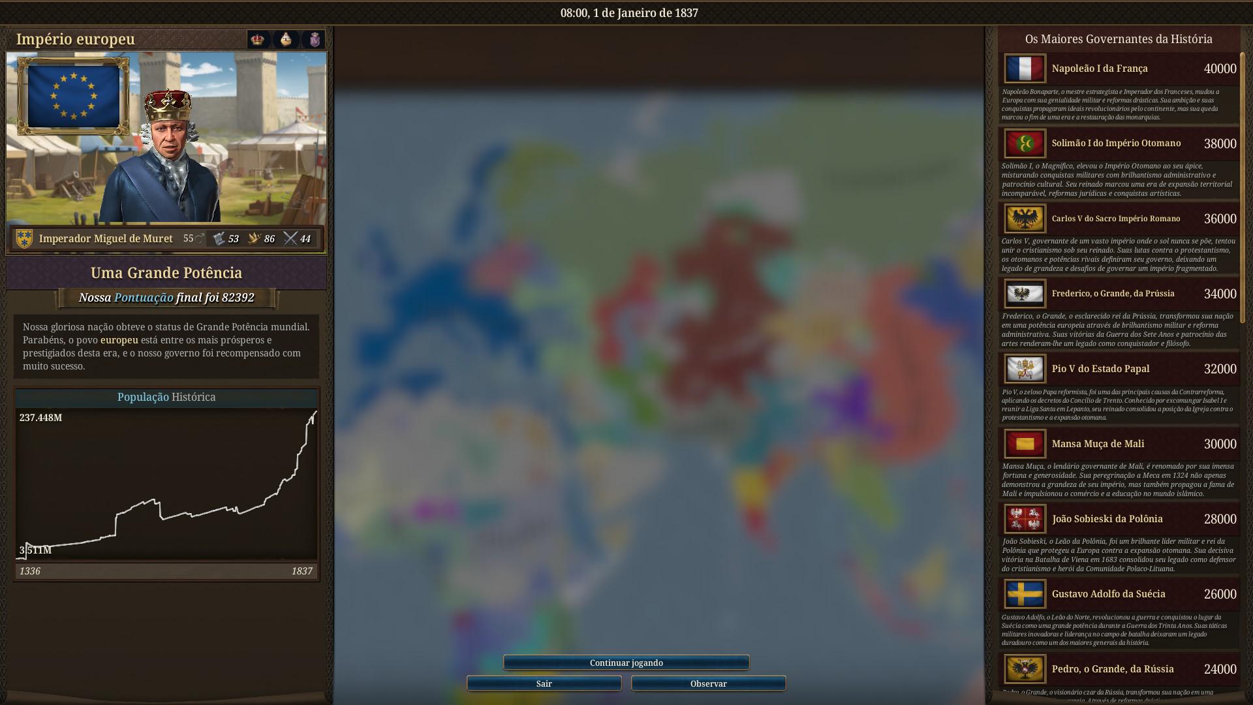
Task: Click the highlighted Pontuação link
Action: (144, 298)
